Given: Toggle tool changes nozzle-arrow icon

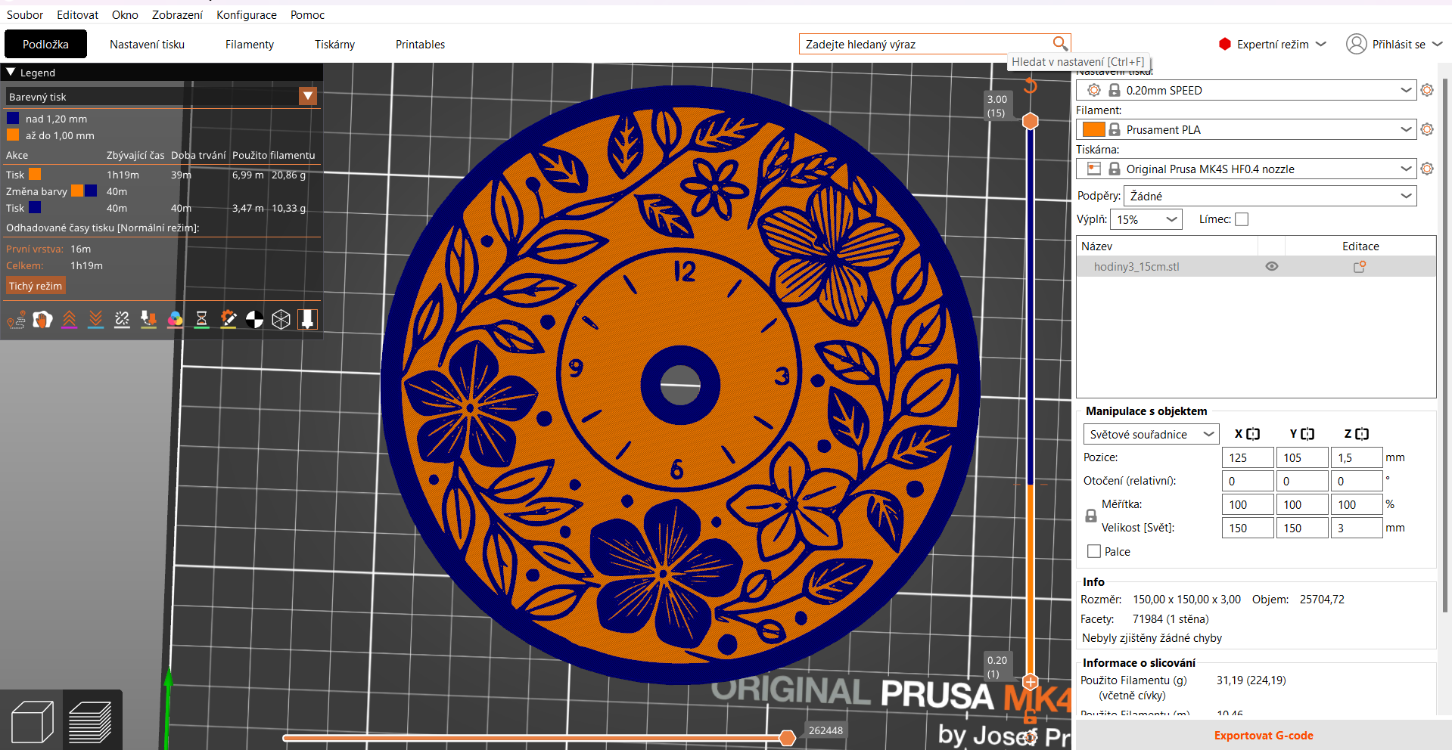Looking at the screenshot, I should (148, 320).
